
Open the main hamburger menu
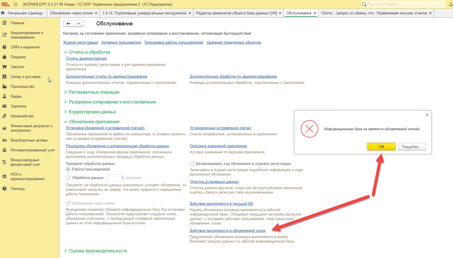point(15,4)
